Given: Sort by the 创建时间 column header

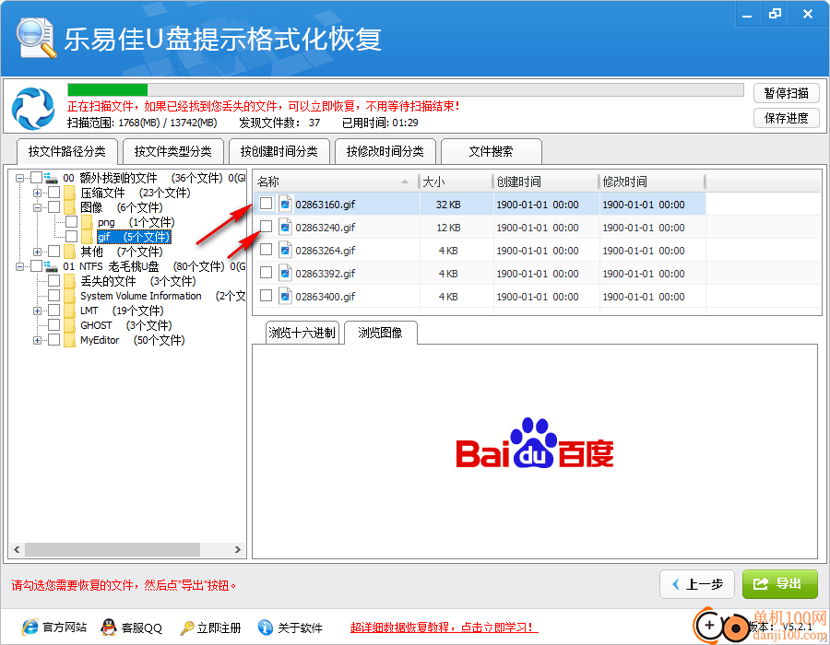Looking at the screenshot, I should (x=546, y=182).
